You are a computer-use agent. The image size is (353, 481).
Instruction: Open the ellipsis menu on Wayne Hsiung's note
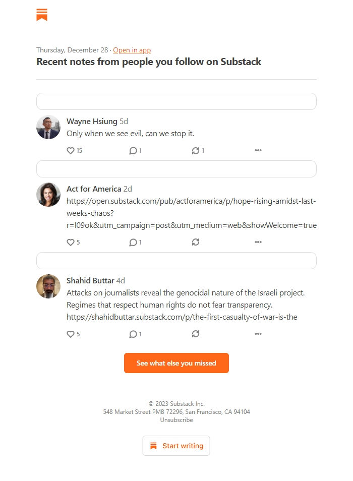(258, 150)
